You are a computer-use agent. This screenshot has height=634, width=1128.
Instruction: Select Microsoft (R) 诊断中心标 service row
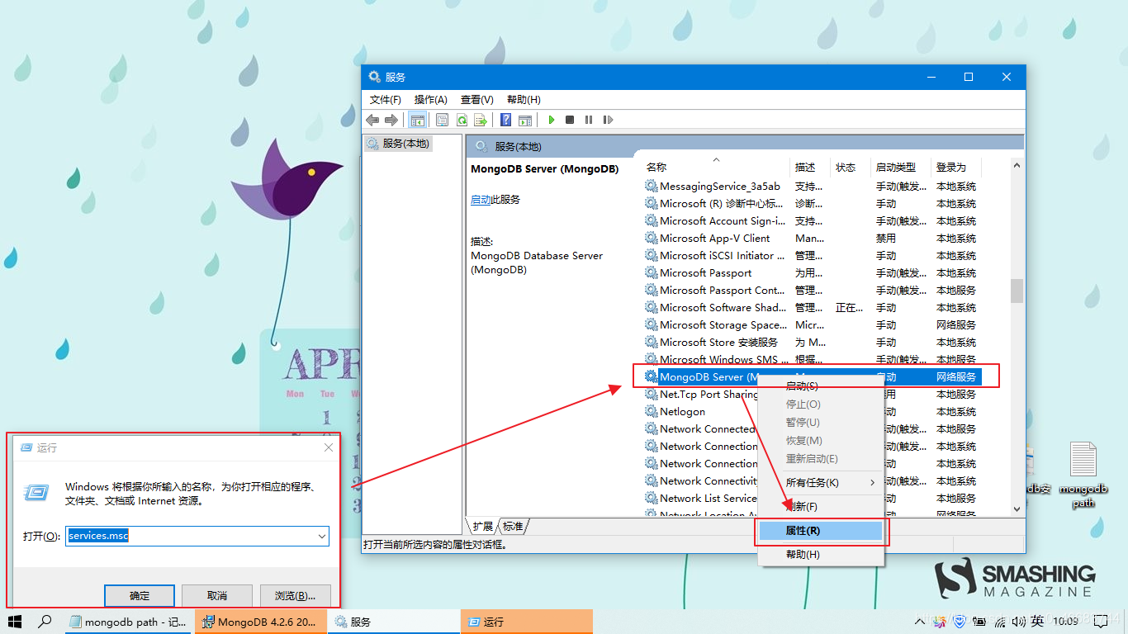[x=811, y=204]
